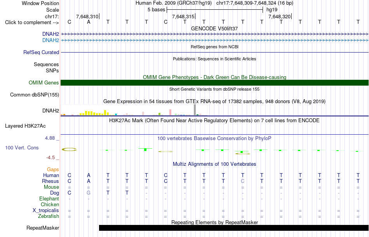Select the Common dbSNP(155) label
This screenshot has width=369, height=237.
tap(35, 95)
